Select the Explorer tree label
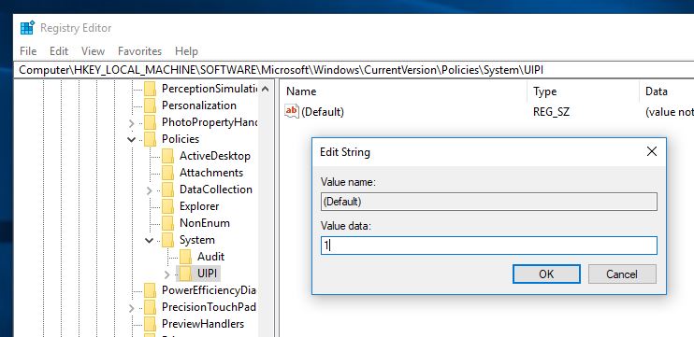 click(x=199, y=206)
